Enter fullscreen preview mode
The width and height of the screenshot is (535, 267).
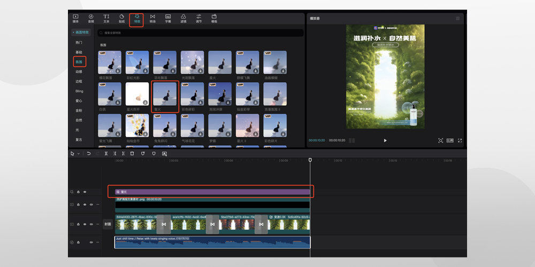click(x=460, y=140)
